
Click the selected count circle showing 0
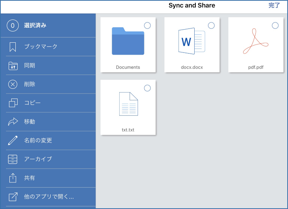tap(13, 25)
